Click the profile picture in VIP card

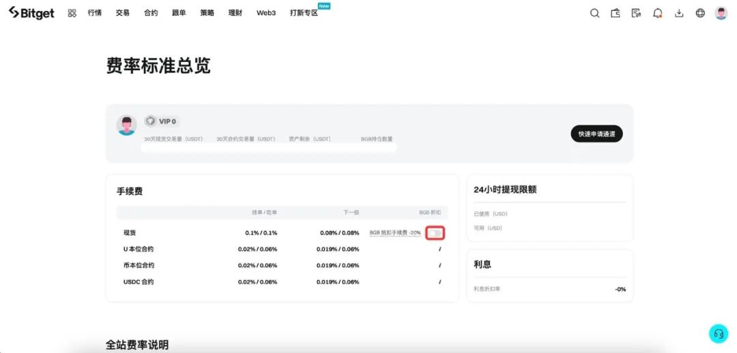(126, 125)
